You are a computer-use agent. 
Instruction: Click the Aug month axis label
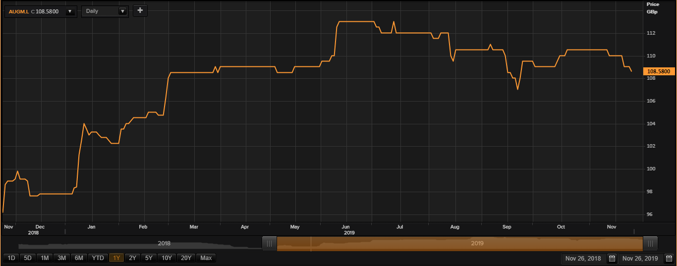point(455,227)
